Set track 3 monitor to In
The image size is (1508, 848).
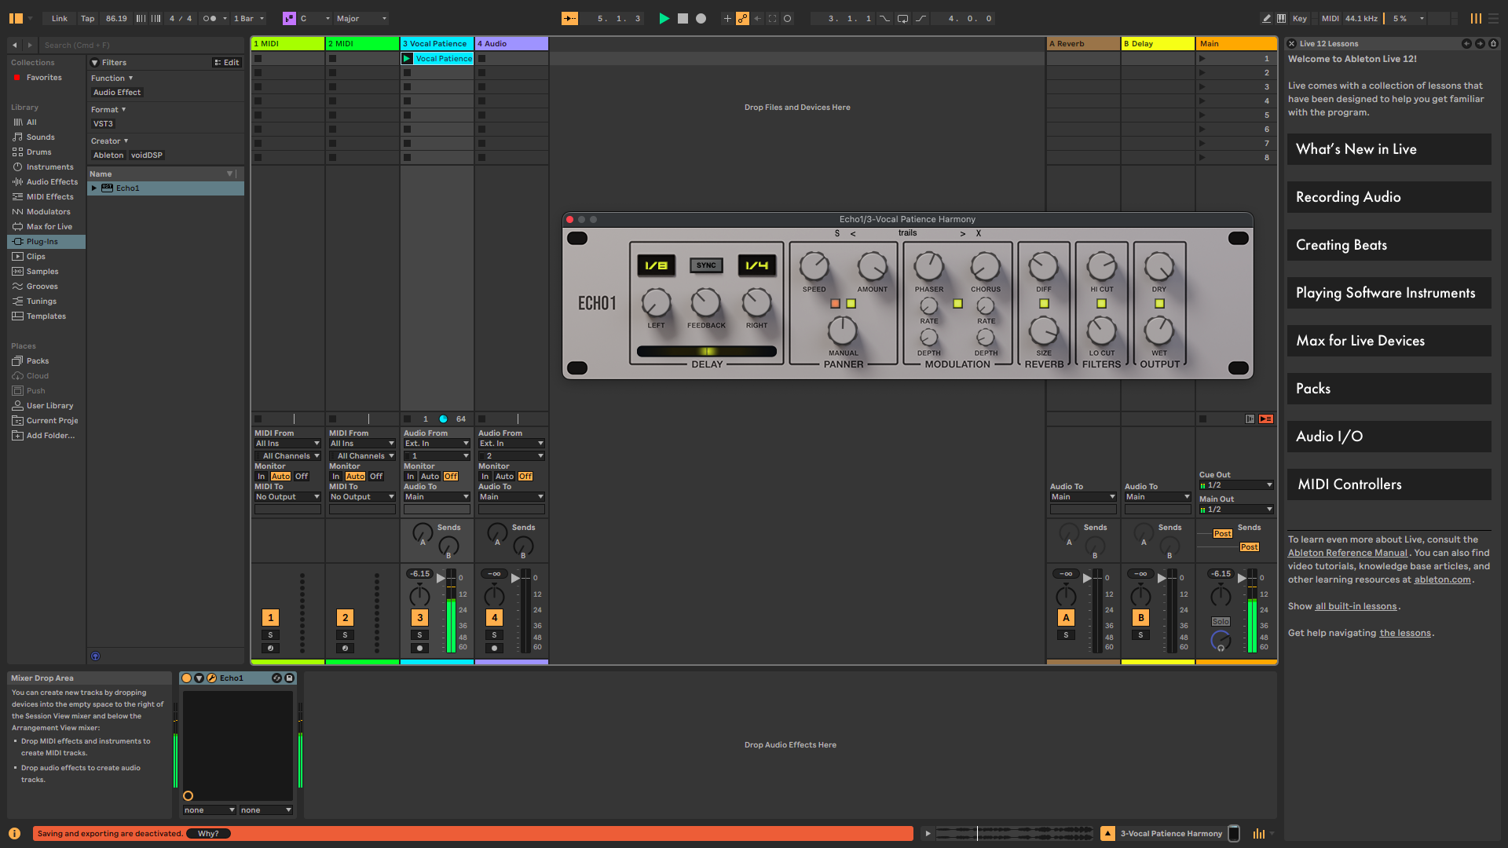410,476
